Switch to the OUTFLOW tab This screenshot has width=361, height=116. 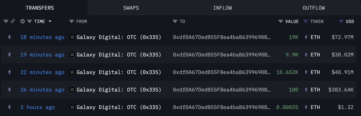click(314, 8)
